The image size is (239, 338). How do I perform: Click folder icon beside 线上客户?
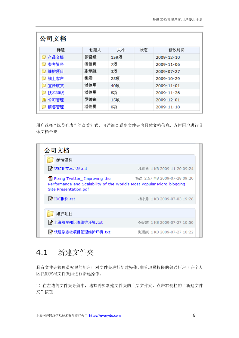(44, 79)
